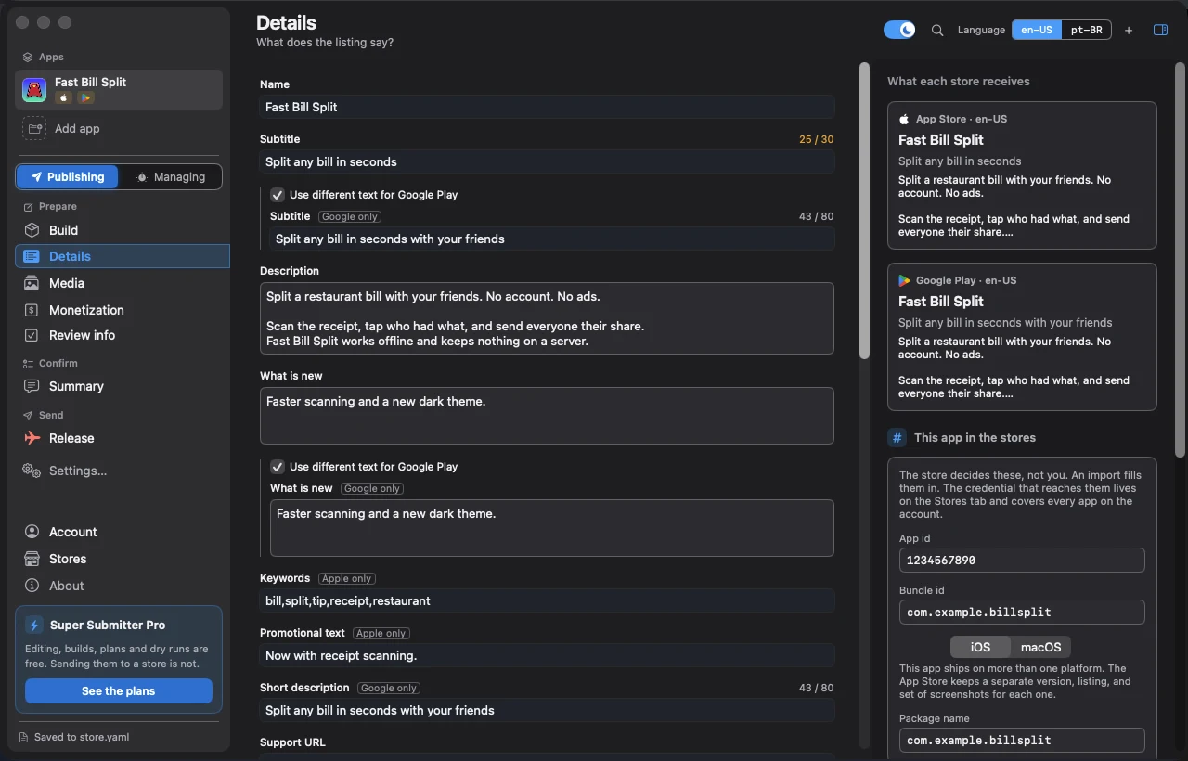This screenshot has width=1188, height=761.
Task: Click the App Store en-US preview card
Action: (x=1022, y=175)
